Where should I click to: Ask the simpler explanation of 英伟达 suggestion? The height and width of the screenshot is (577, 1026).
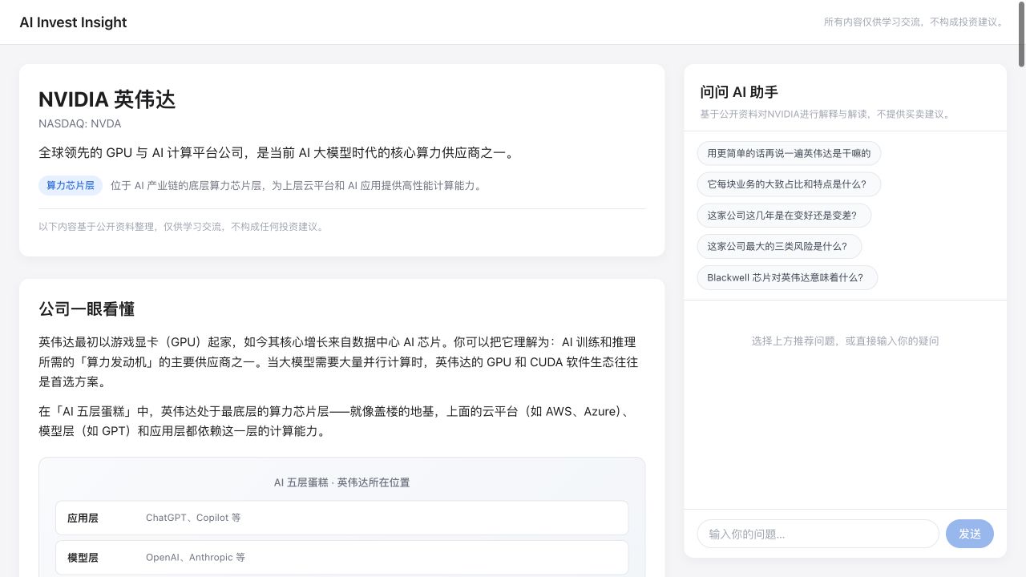click(789, 153)
